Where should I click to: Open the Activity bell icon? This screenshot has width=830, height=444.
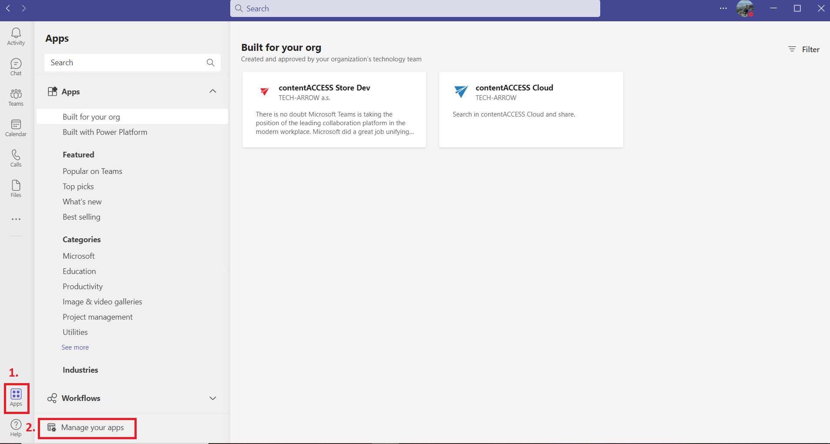pyautogui.click(x=16, y=37)
